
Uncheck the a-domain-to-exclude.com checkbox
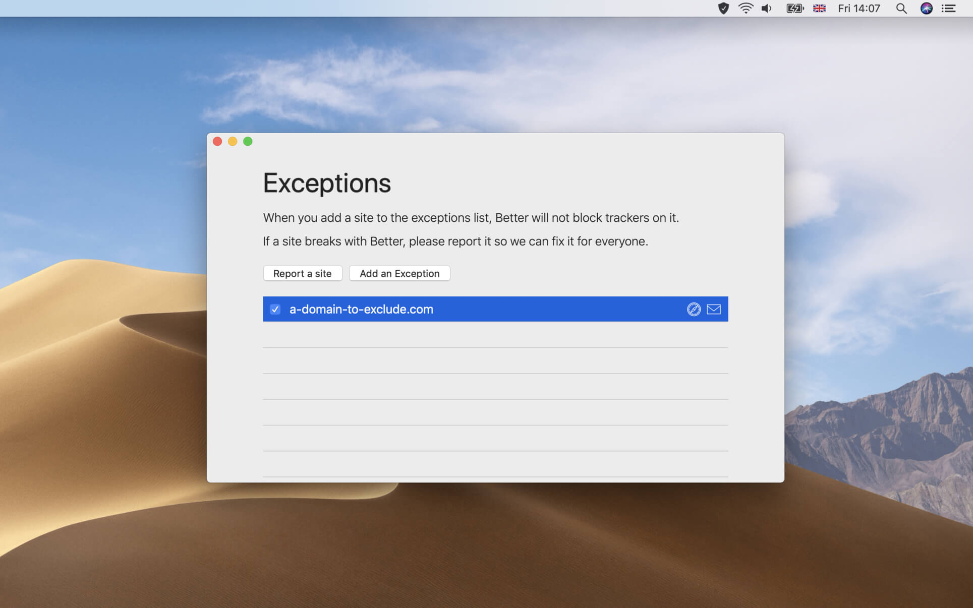point(275,309)
